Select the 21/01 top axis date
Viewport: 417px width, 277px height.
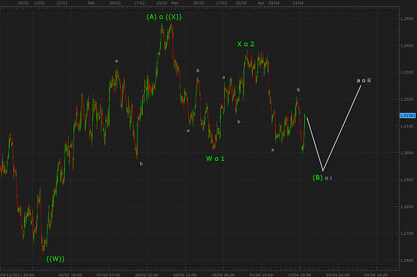62,3
